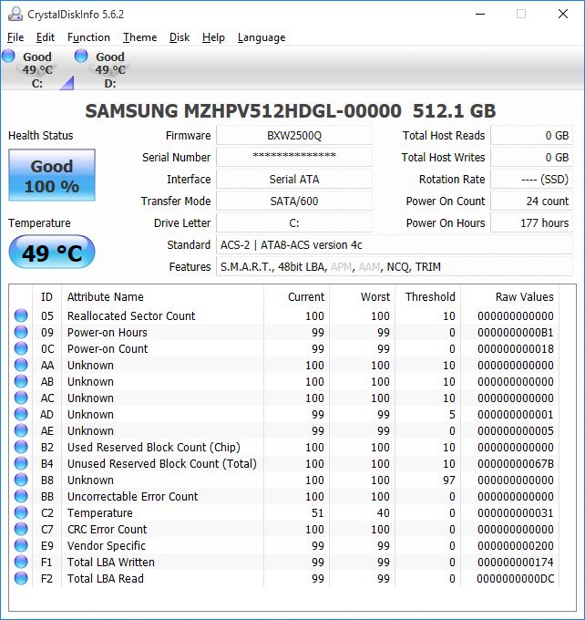Click the status orb for Uncorrectable Error Count
This screenshot has width=585, height=620.
click(x=21, y=496)
